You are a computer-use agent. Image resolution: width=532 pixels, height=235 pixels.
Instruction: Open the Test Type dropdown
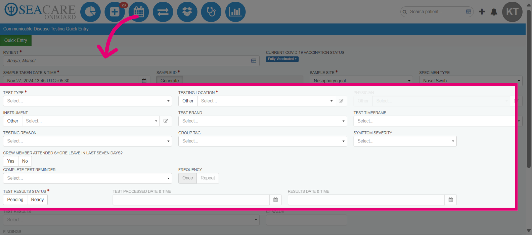click(88, 101)
